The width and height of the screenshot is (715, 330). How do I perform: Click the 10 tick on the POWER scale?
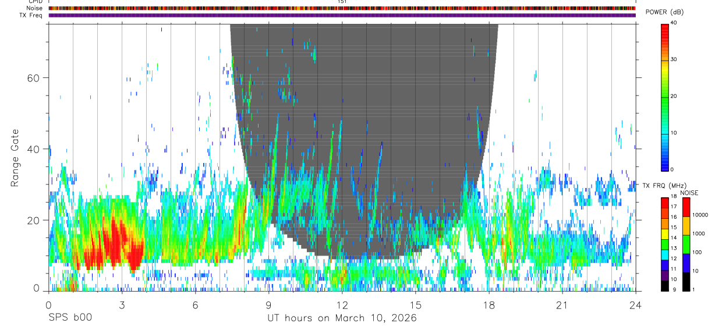tap(674, 133)
